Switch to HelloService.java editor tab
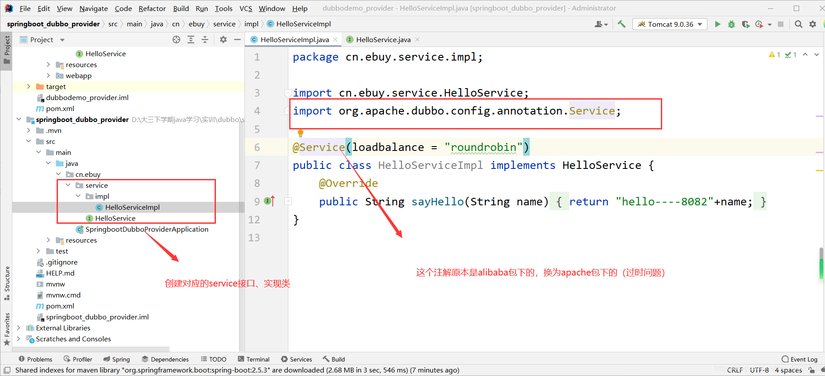 [383, 39]
